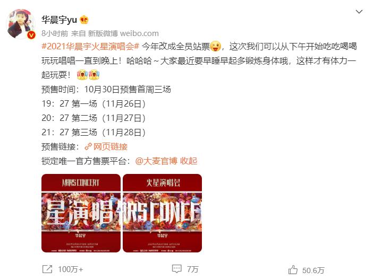373x280 pixels.
Task: Click the repost share icon
Action: 47,269
